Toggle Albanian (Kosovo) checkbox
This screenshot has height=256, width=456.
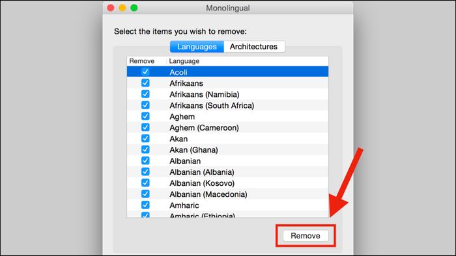click(145, 183)
